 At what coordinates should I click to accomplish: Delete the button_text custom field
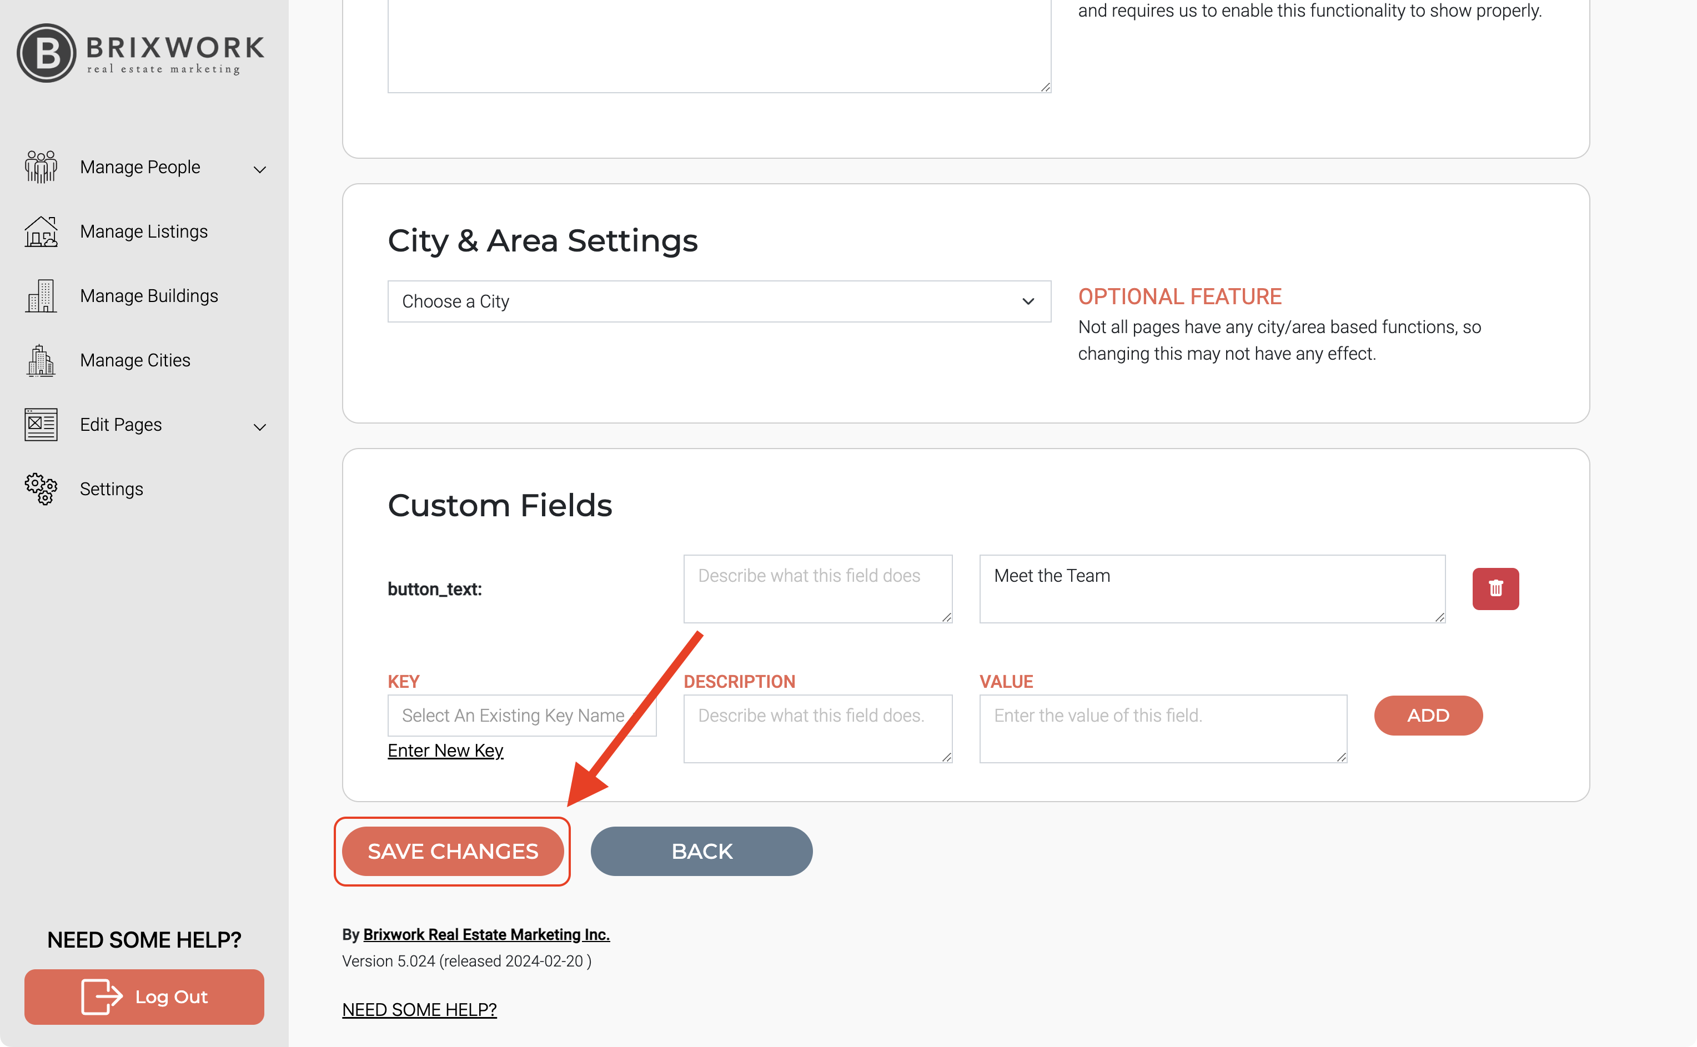[x=1495, y=588]
